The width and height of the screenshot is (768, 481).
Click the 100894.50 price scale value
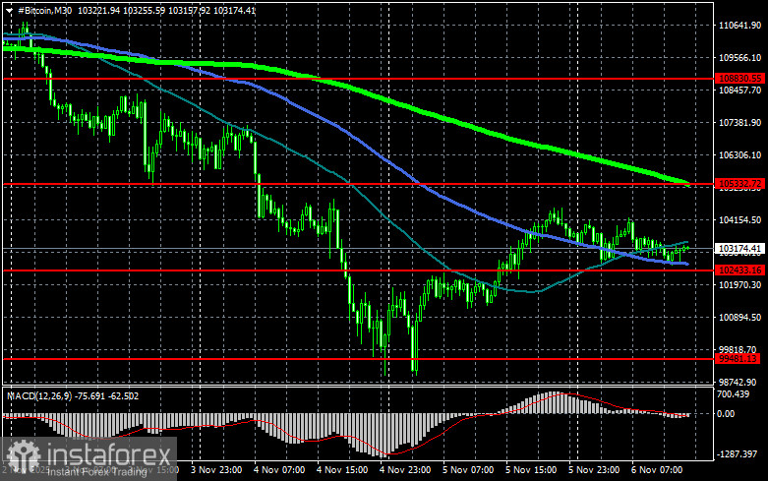739,317
